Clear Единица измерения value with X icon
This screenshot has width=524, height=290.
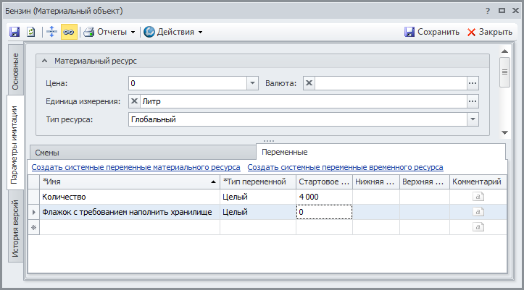pos(135,101)
